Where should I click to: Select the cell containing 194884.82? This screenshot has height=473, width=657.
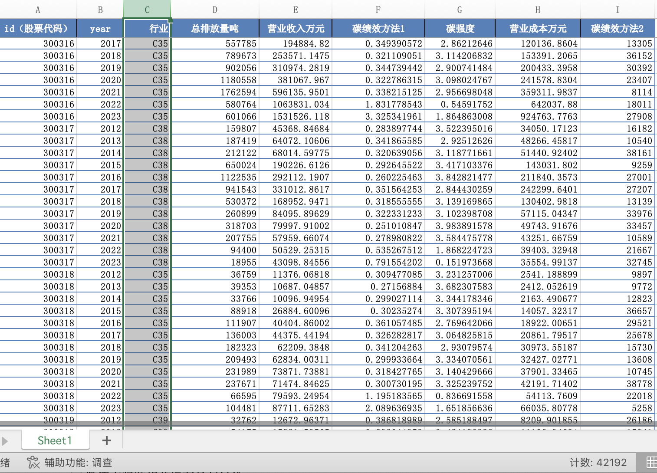click(x=296, y=43)
